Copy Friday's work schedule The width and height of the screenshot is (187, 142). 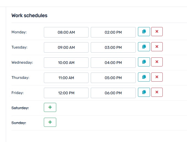click(144, 92)
